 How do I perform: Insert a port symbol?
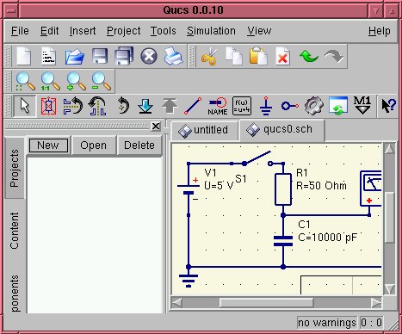tap(290, 106)
